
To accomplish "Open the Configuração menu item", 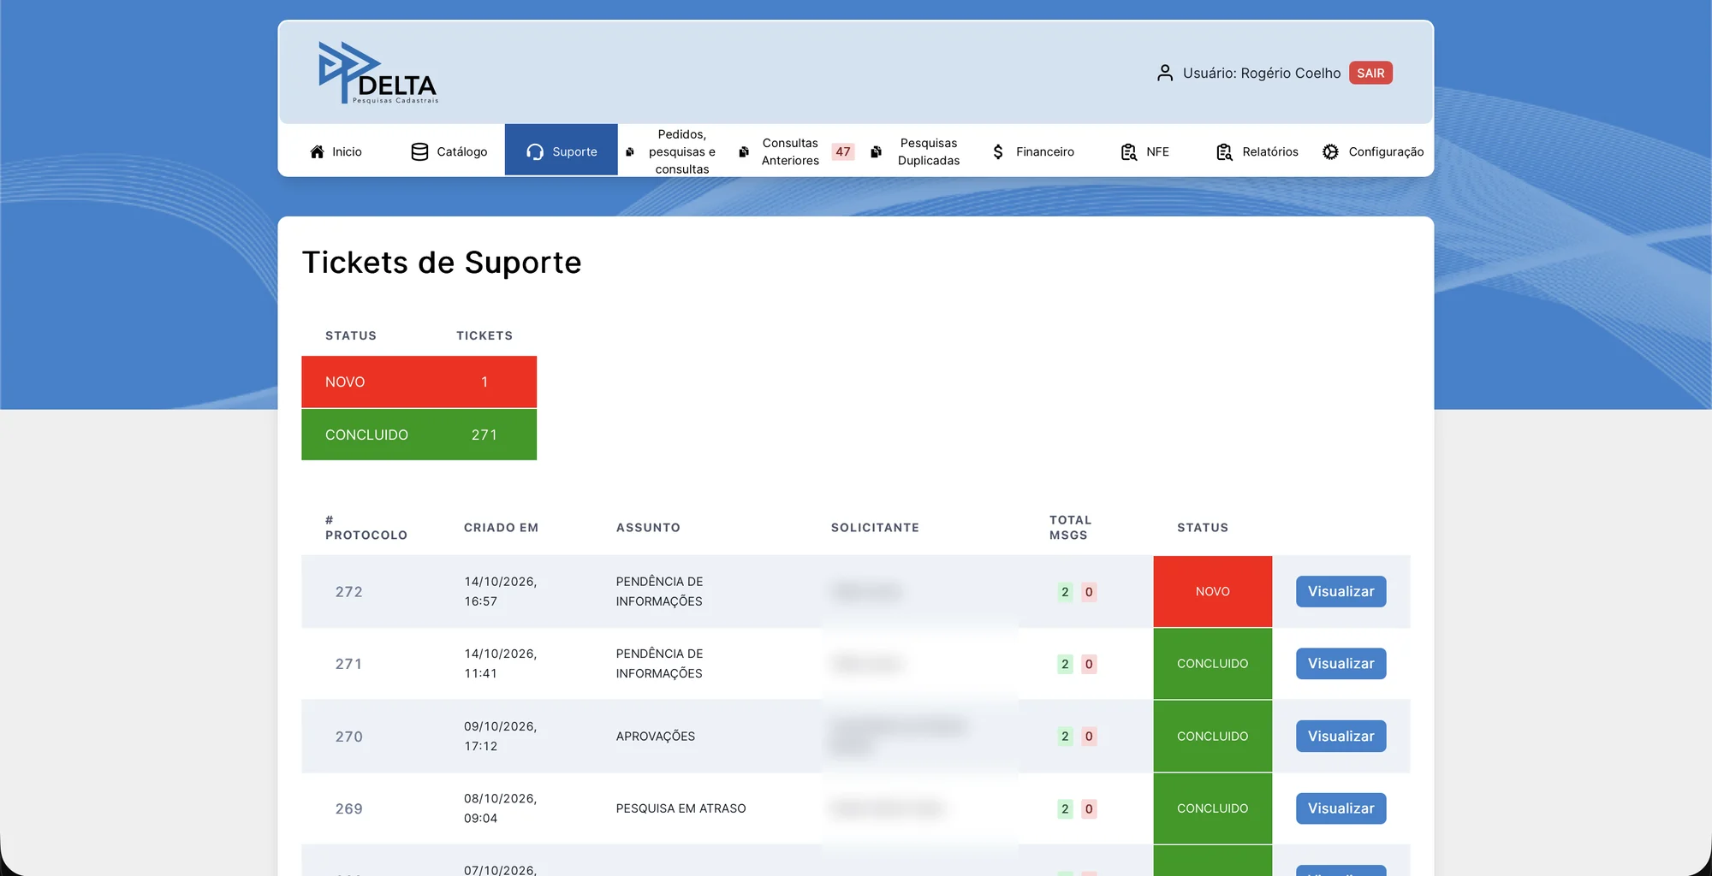I will (1373, 151).
